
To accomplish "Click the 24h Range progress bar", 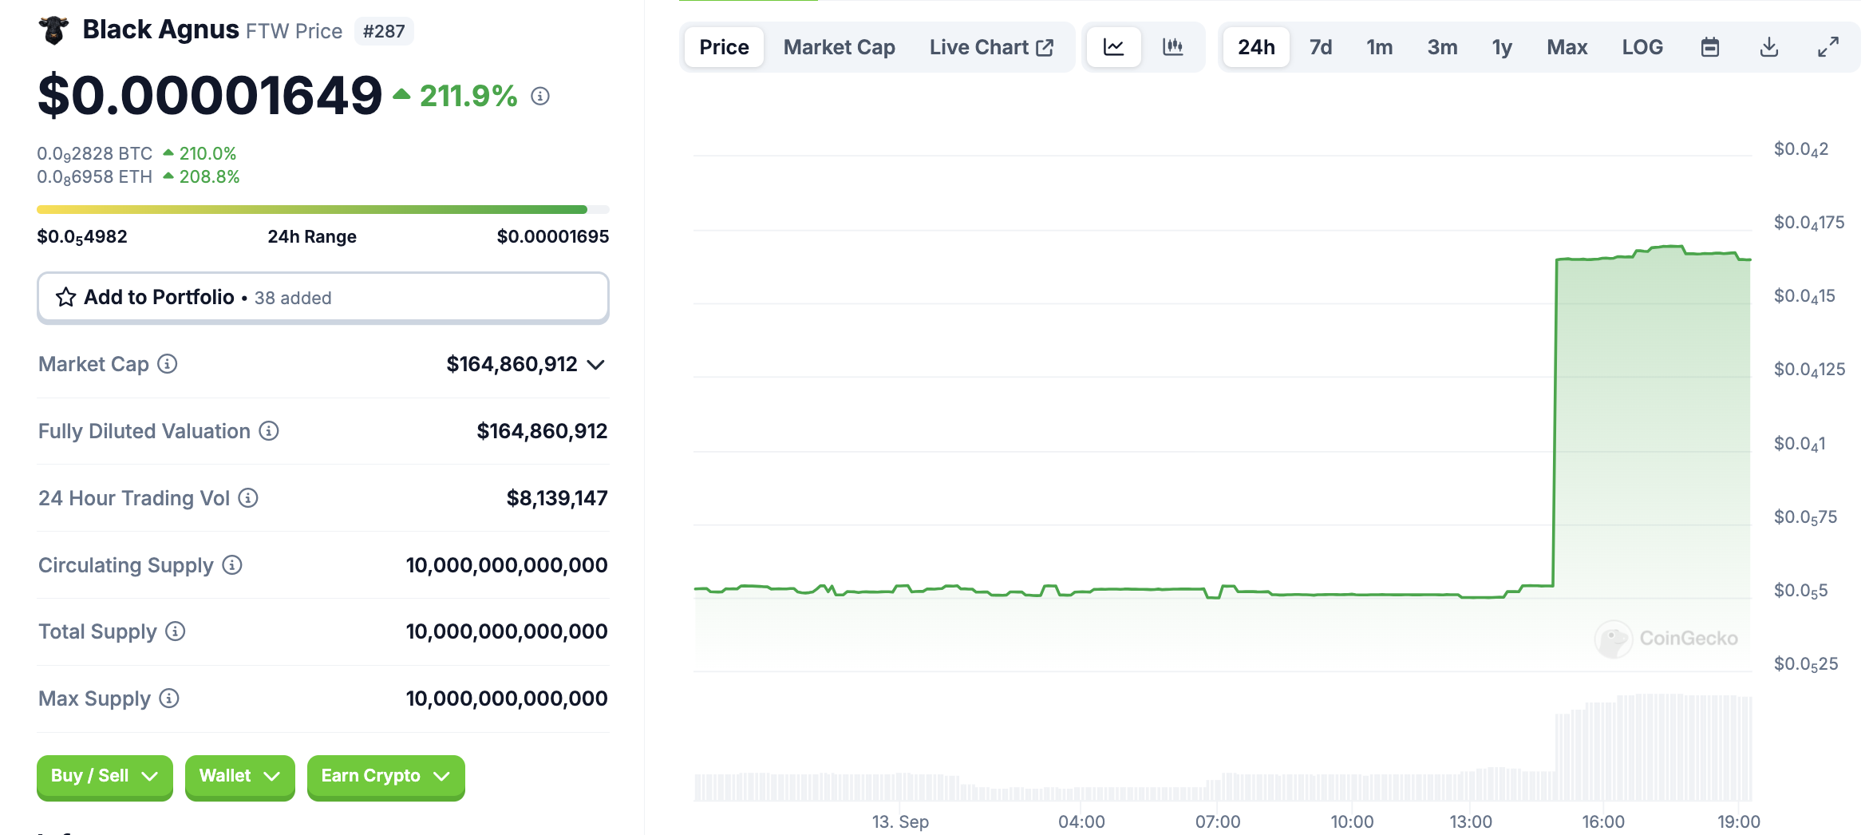I will coord(322,210).
